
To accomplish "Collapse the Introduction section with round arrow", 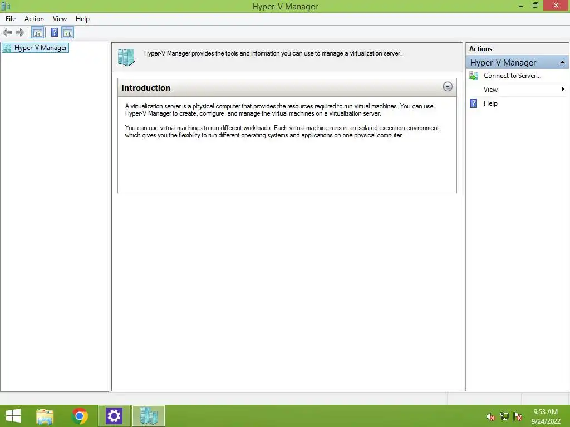I will click(448, 86).
